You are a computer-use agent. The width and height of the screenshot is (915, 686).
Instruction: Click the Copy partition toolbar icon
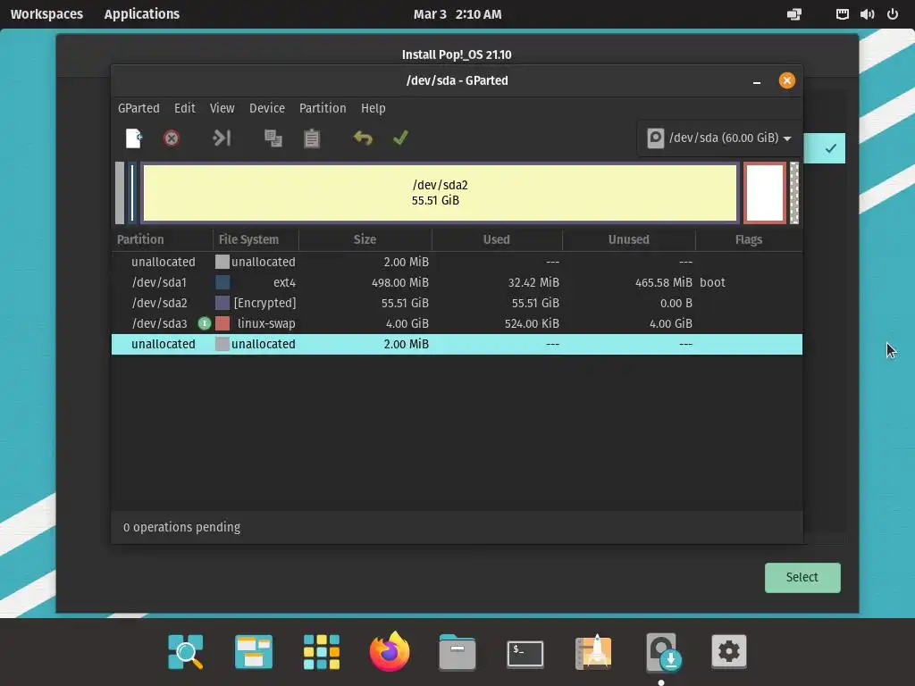[x=273, y=138]
